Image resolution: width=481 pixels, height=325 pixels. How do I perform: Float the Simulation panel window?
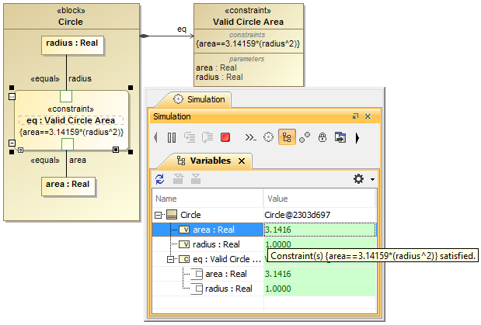[x=356, y=116]
